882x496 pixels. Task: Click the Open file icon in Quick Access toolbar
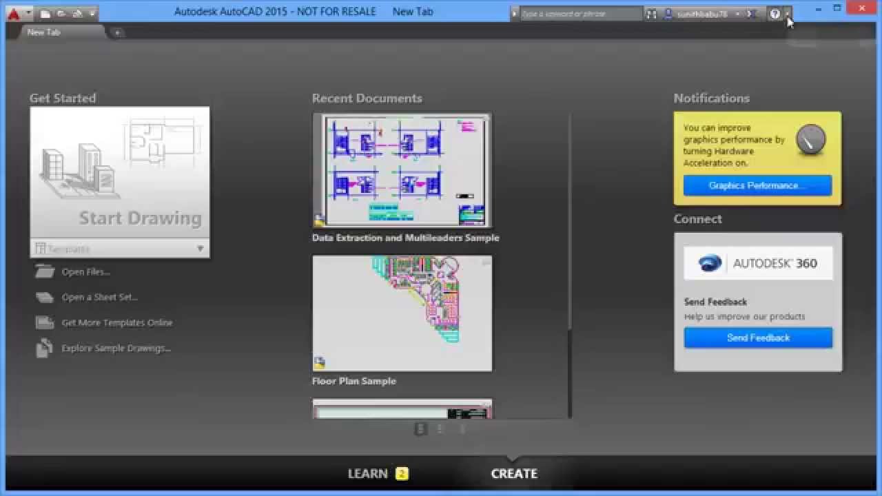[x=61, y=13]
